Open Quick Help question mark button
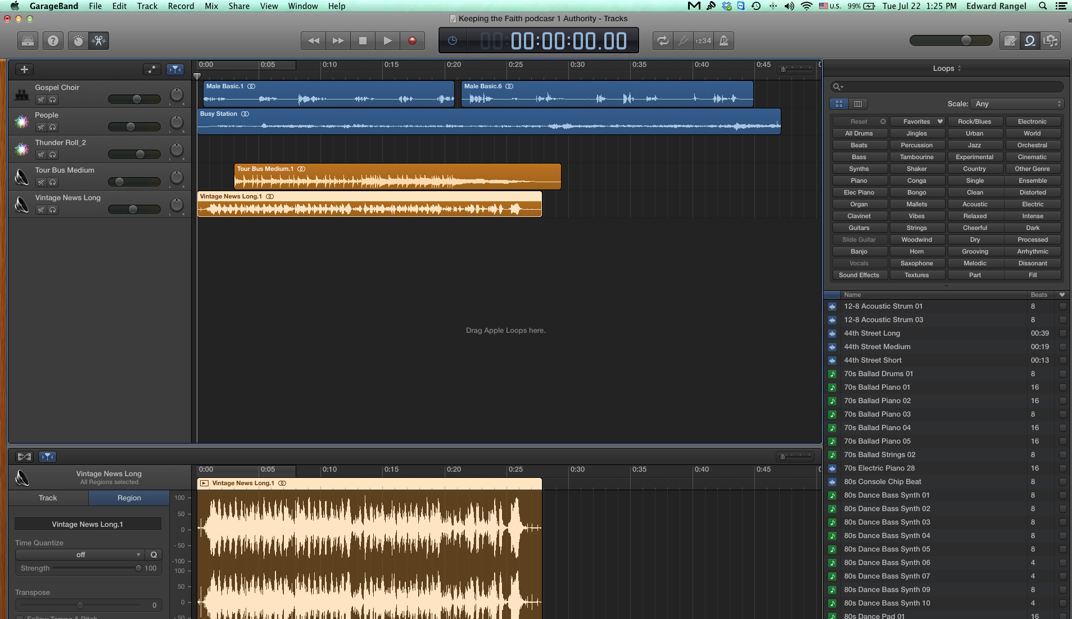 click(53, 40)
